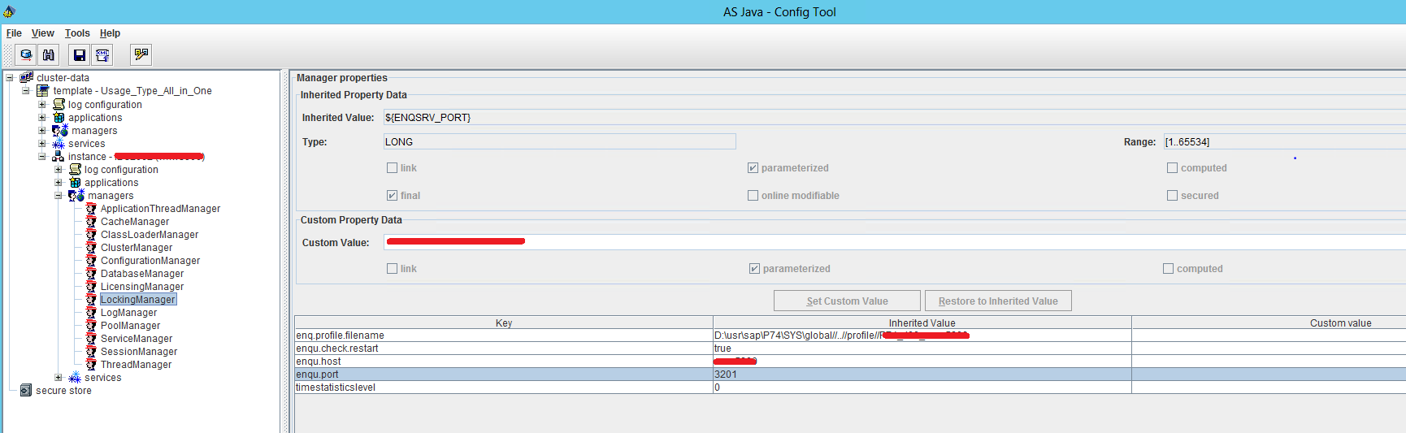Select the enq.profile.filename table row key
The height and width of the screenshot is (433, 1406).
pyautogui.click(x=504, y=335)
